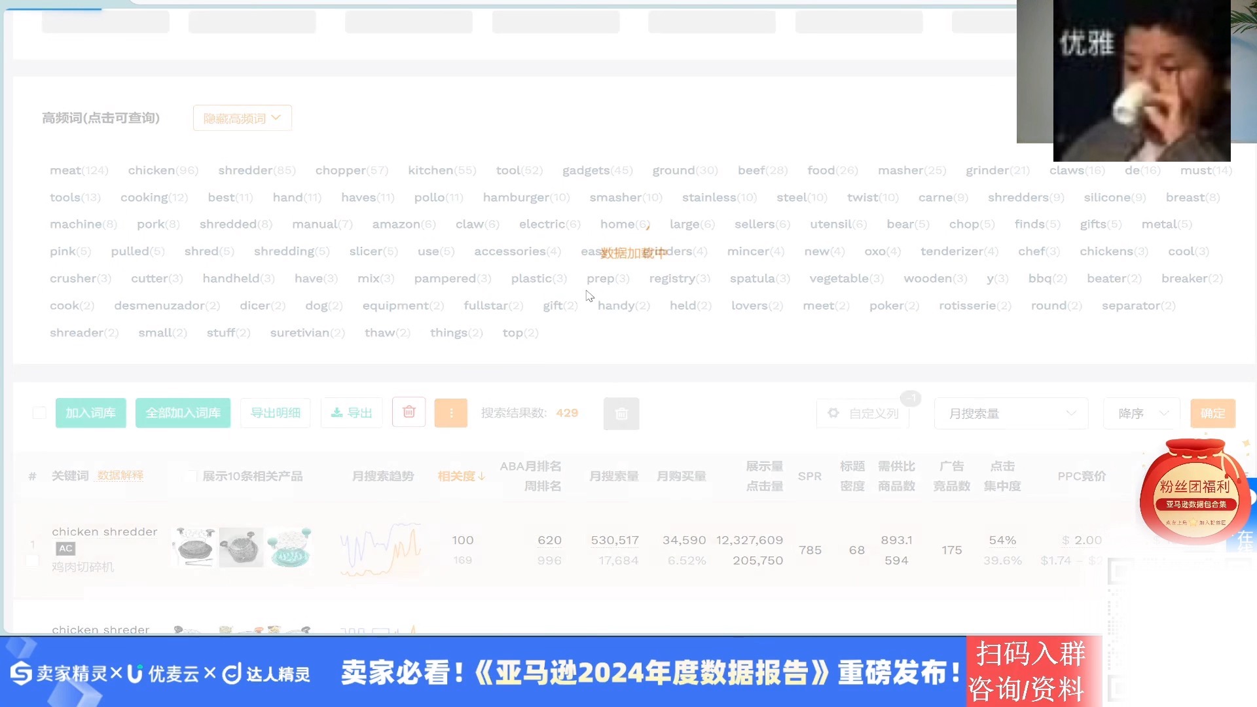Select high-frequency word silicone(9)

pyautogui.click(x=1115, y=197)
